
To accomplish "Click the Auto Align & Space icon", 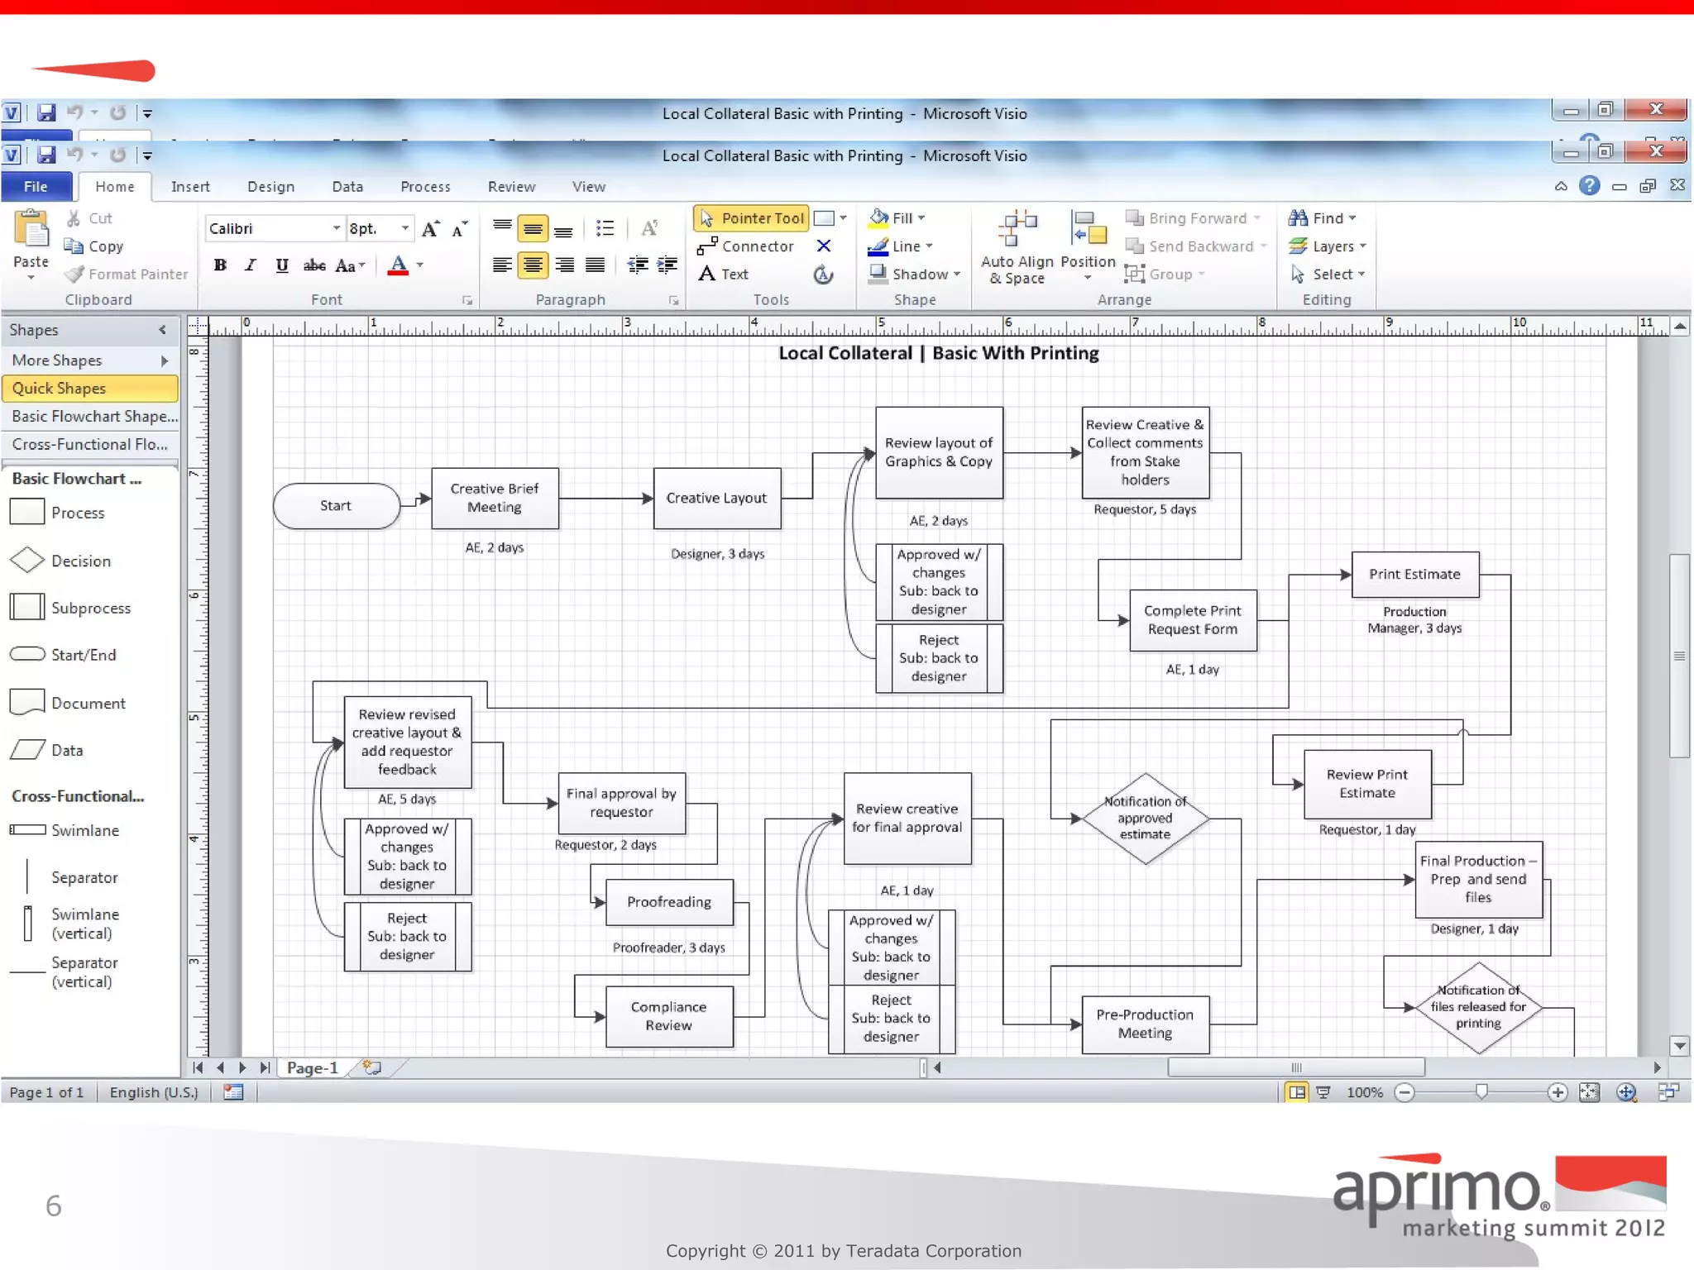I will tap(1017, 228).
